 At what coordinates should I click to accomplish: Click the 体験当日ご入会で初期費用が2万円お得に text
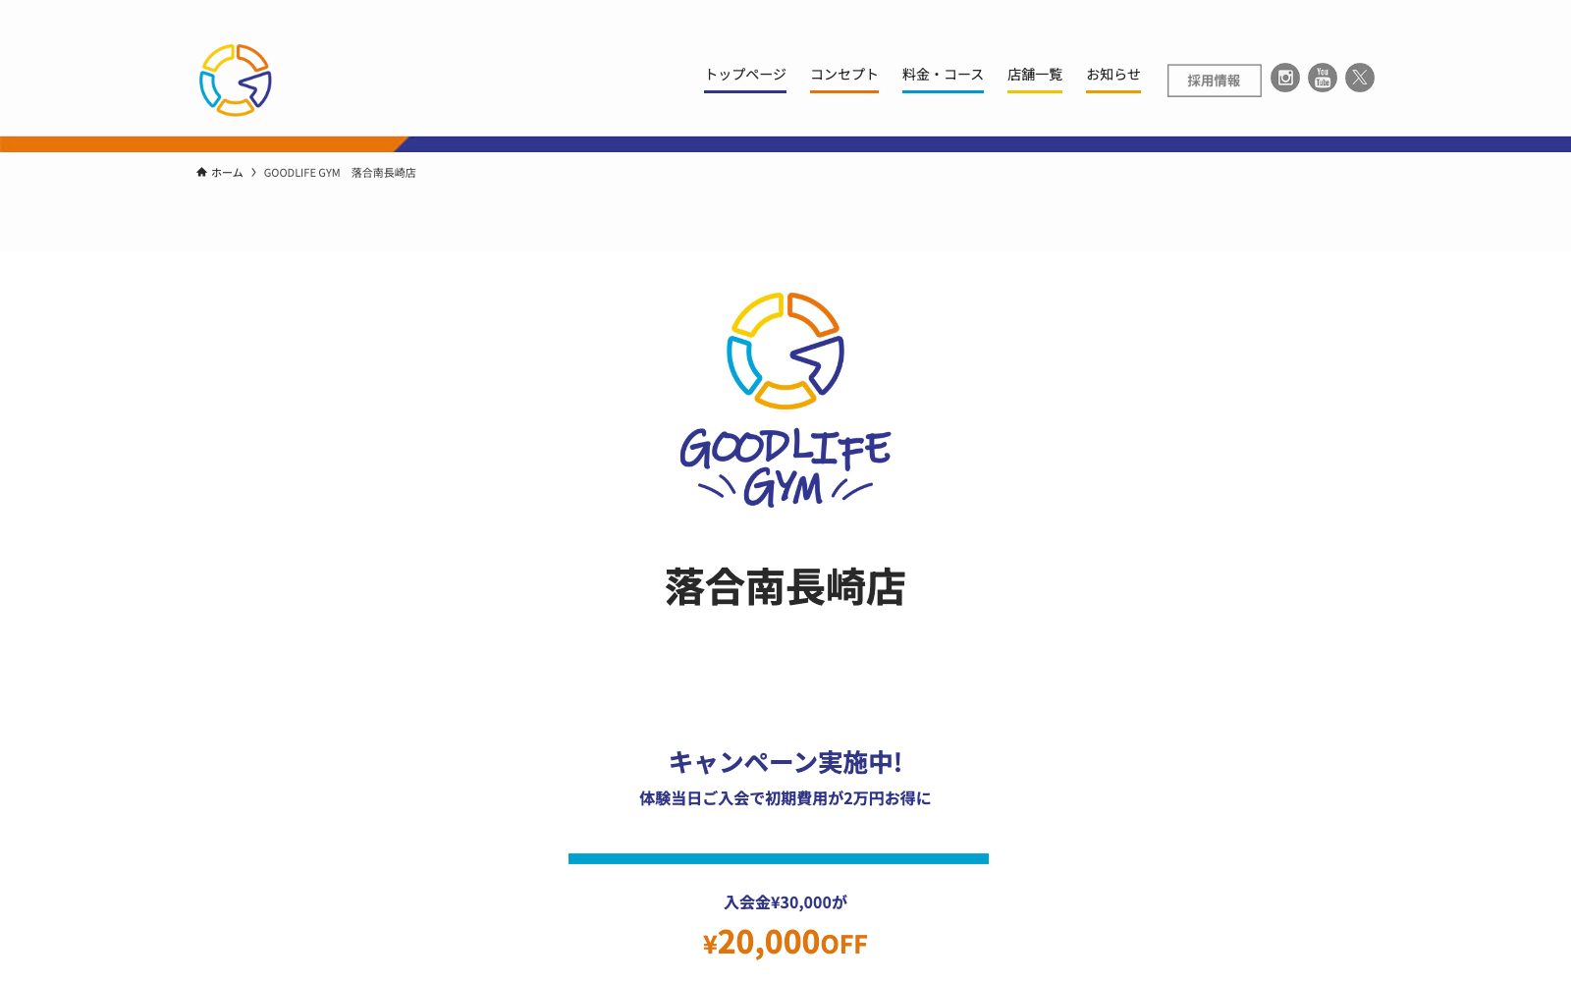785,798
